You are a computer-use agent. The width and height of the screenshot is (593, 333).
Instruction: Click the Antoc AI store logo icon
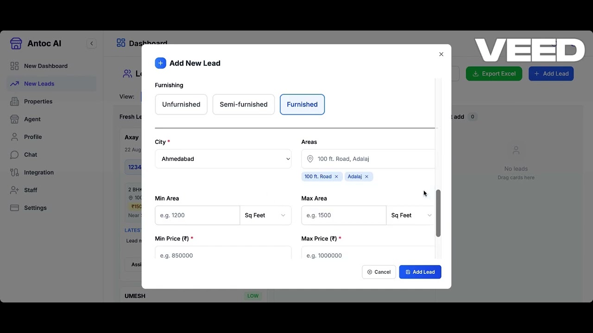pyautogui.click(x=16, y=43)
